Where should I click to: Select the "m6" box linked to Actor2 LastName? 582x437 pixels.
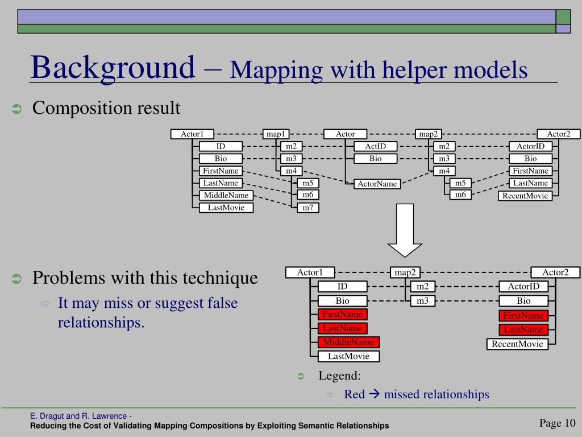click(460, 195)
